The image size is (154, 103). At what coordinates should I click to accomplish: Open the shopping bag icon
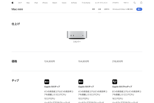[141, 3]
